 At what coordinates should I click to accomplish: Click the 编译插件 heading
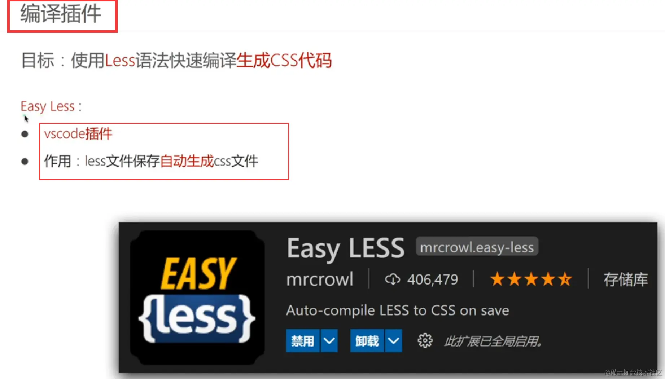(x=61, y=14)
